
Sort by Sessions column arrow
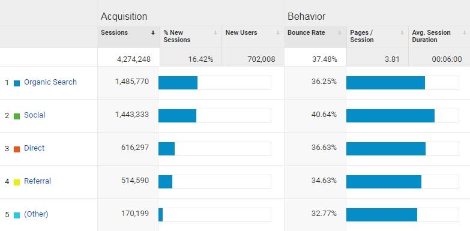(x=153, y=33)
